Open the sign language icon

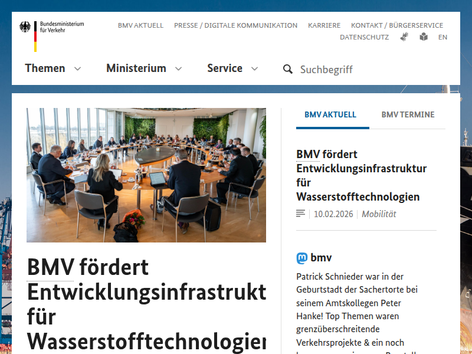[404, 37]
